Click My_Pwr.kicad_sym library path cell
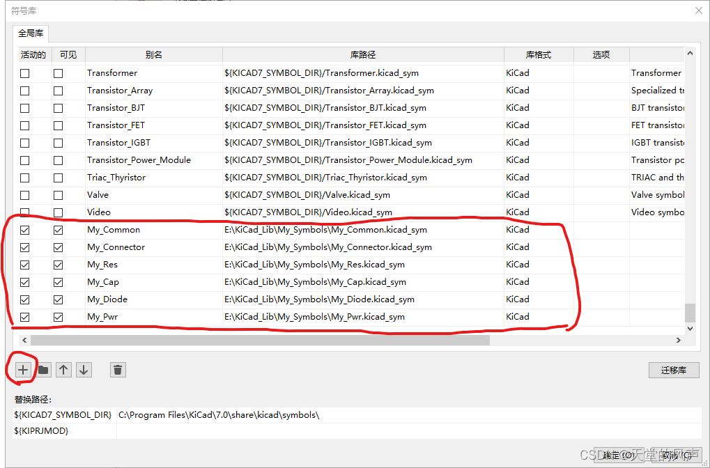 [363, 317]
